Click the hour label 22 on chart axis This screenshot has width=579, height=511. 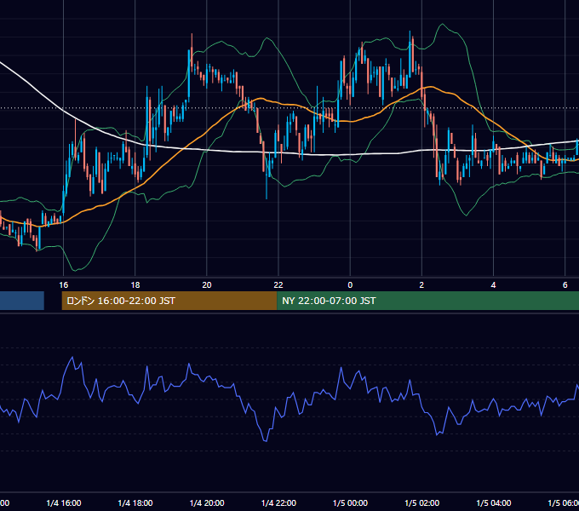(278, 284)
